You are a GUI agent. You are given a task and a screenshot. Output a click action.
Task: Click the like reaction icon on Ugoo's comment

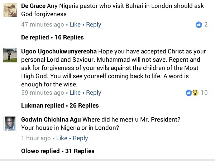click(189, 93)
